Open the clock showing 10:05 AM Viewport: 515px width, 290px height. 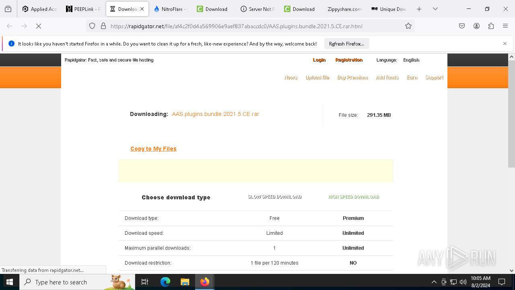pyautogui.click(x=480, y=282)
